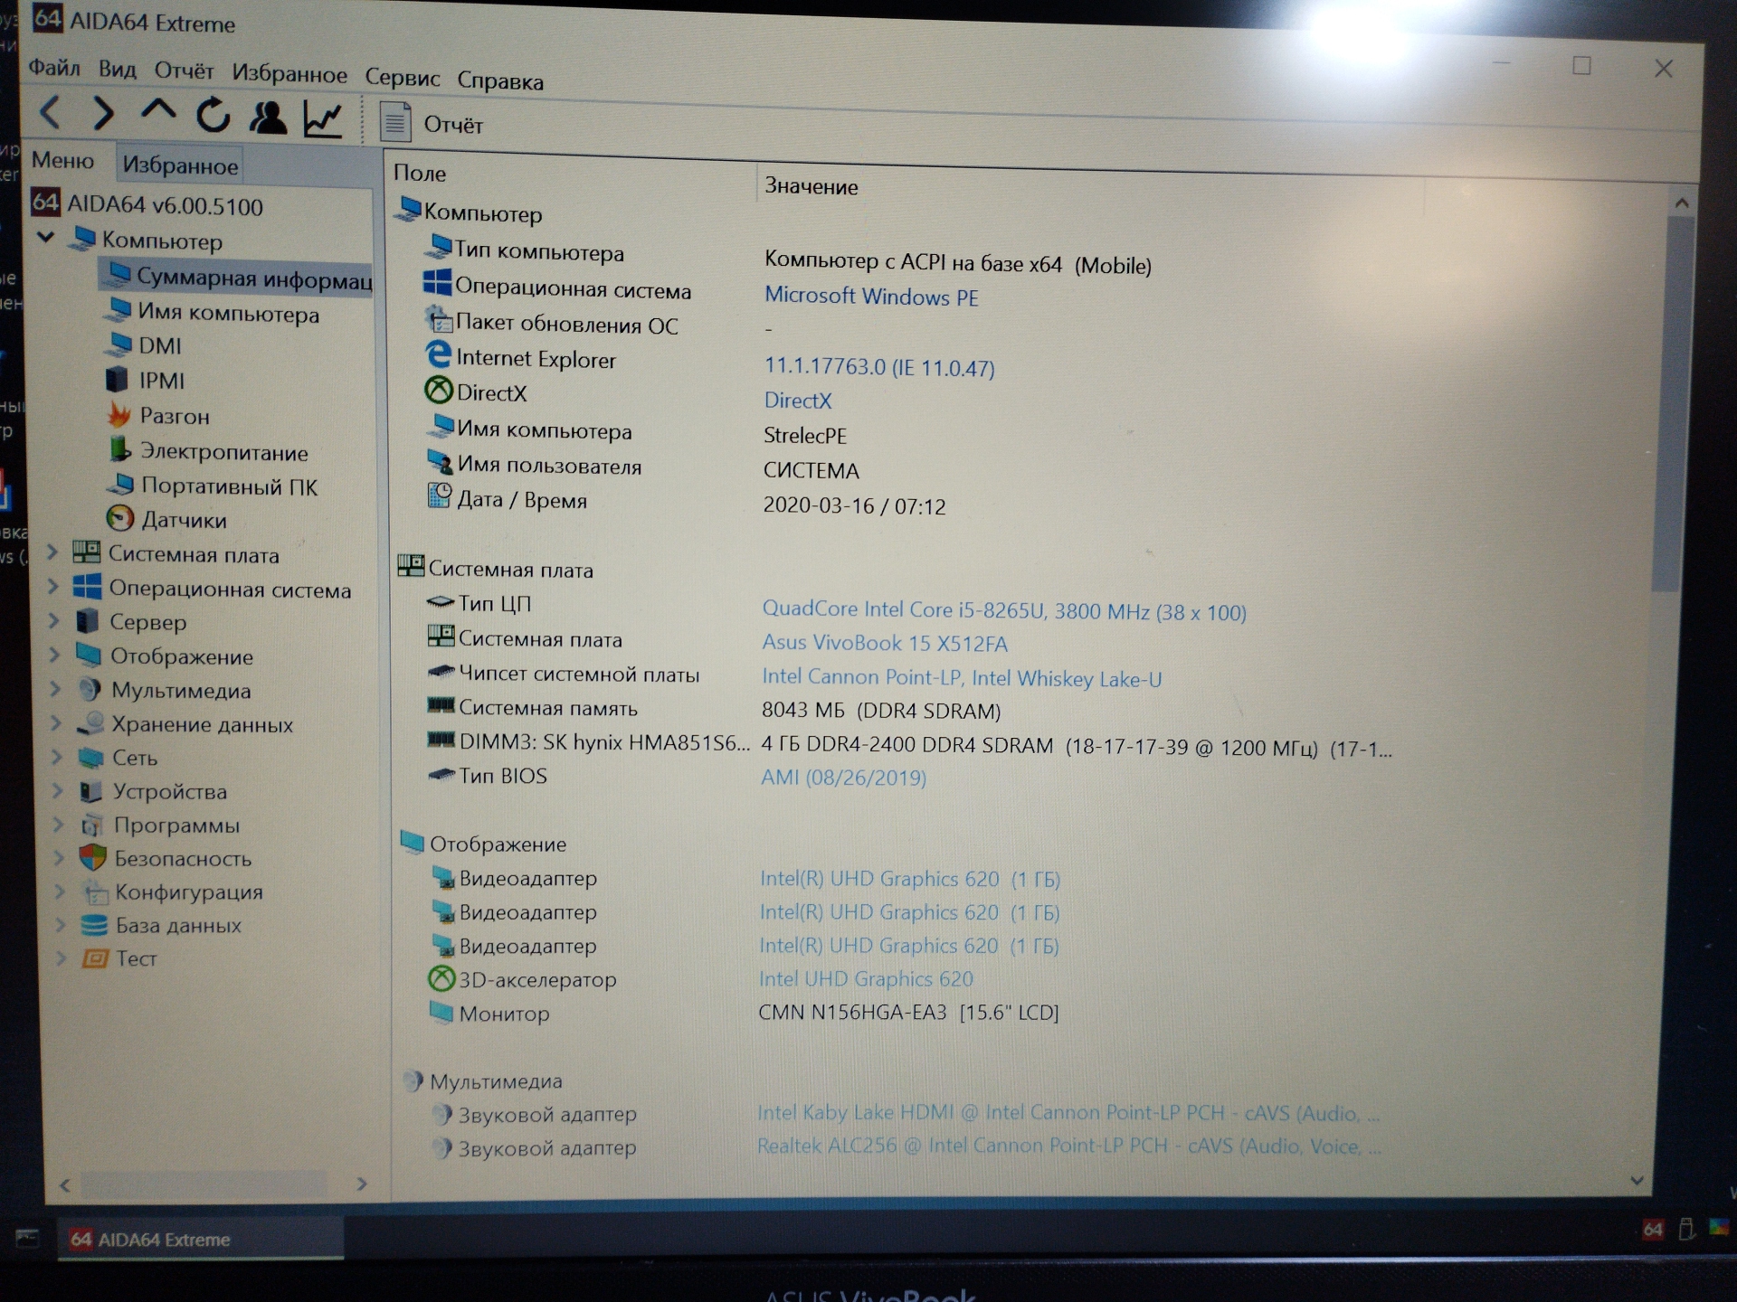Refresh the page with the circular arrow icon
The height and width of the screenshot is (1302, 1737).
click(x=214, y=115)
